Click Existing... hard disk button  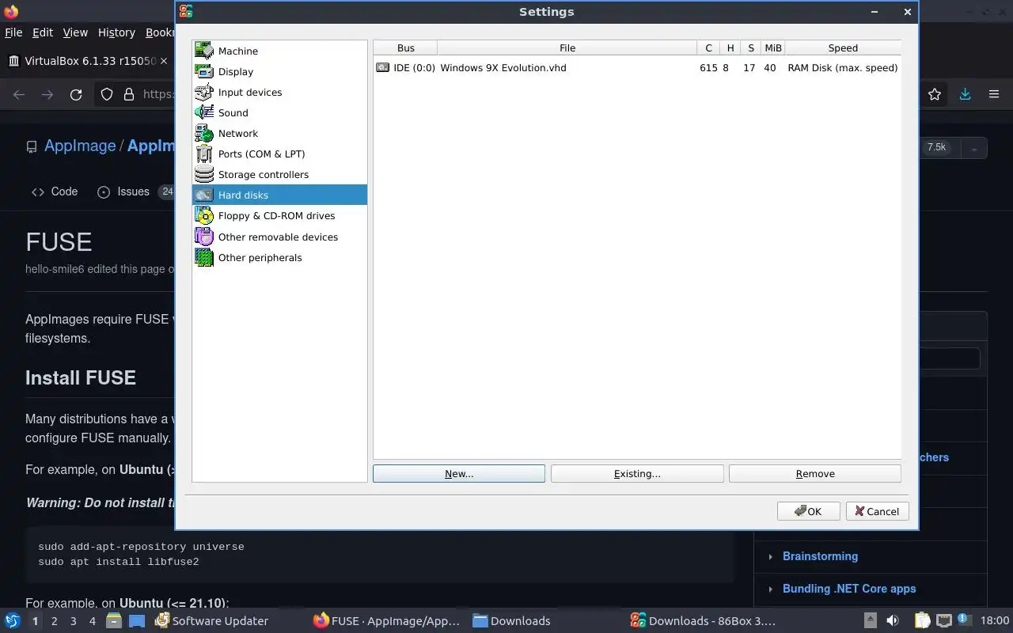[x=637, y=473]
